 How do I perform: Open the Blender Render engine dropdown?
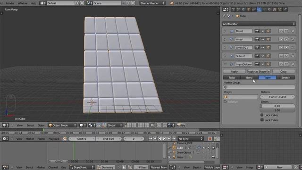152,3
